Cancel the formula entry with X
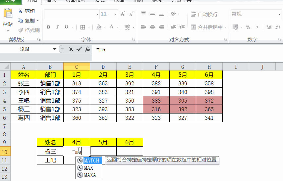The height and width of the screenshot is (181, 283). [x=71, y=49]
